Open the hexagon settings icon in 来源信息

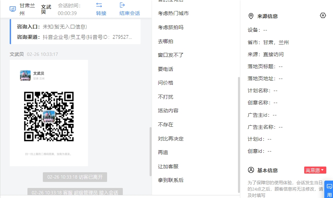[x=323, y=15]
